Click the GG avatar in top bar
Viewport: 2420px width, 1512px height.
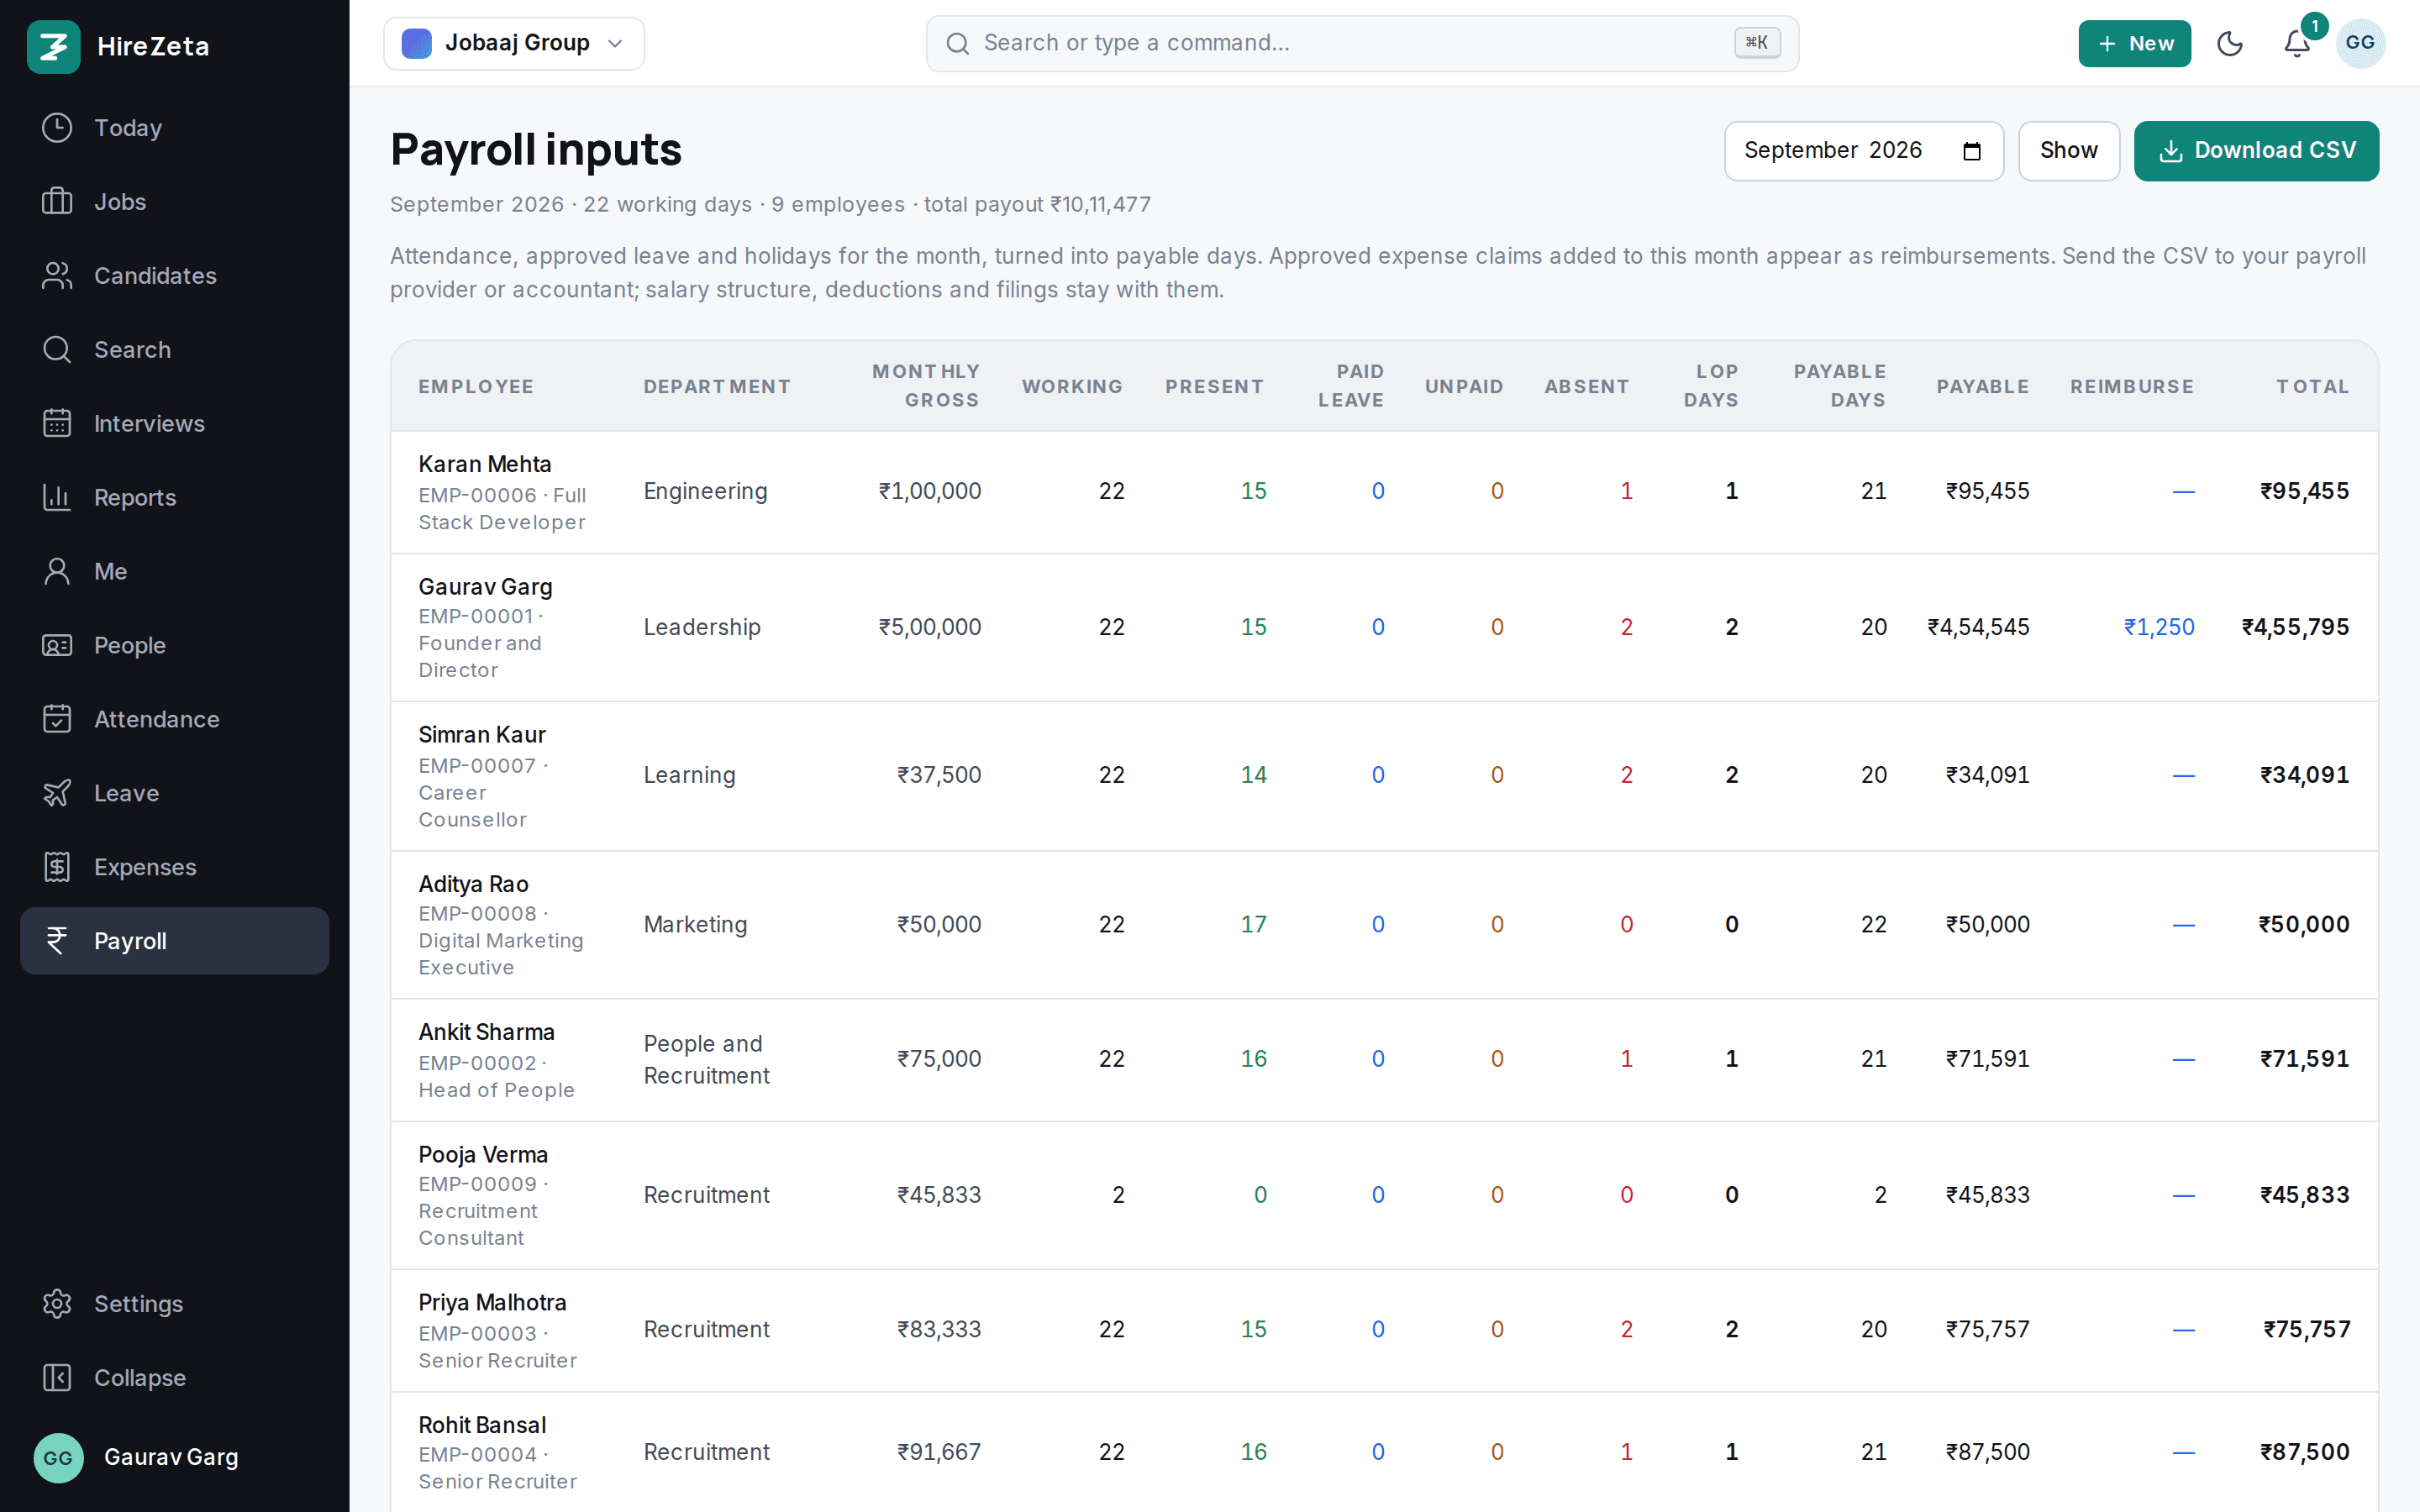point(2360,43)
